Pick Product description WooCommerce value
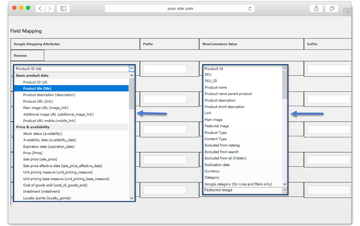 pyautogui.click(x=220, y=101)
